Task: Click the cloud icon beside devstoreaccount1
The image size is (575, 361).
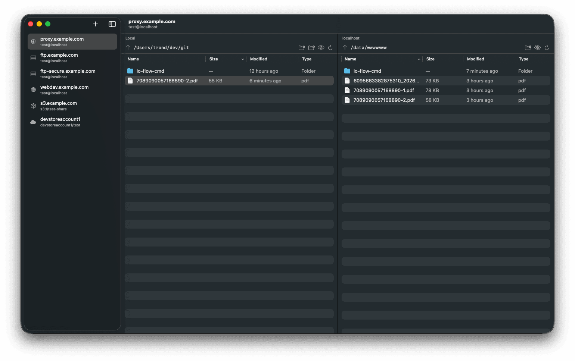Action: point(33,122)
